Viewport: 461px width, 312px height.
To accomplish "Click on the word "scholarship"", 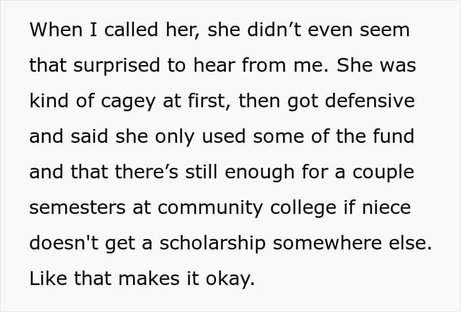I will coord(213,244).
